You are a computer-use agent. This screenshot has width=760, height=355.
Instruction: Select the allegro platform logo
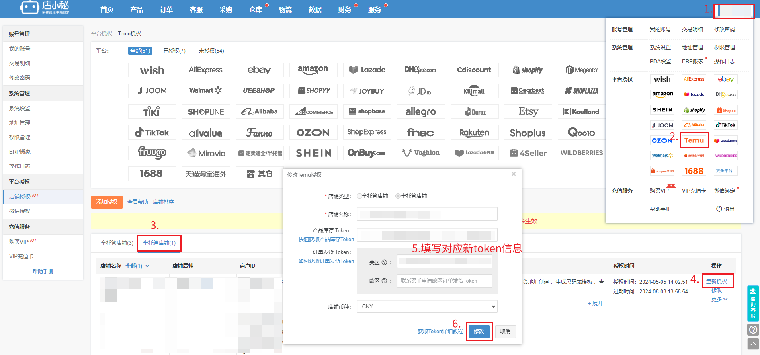point(420,112)
